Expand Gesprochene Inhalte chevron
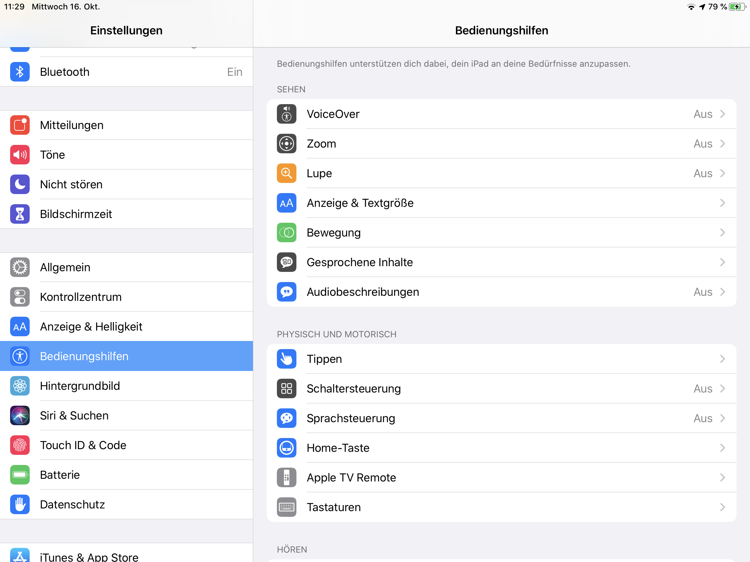The image size is (750, 562). point(723,262)
